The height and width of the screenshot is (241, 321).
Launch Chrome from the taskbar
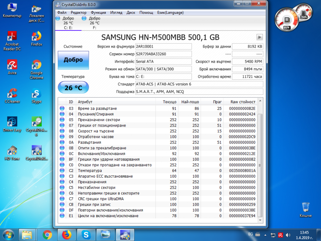47,235
